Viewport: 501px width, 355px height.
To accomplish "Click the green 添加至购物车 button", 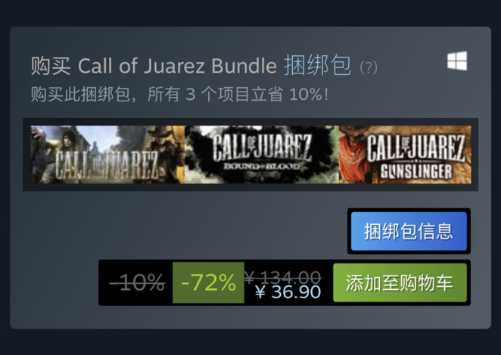I will pyautogui.click(x=400, y=282).
